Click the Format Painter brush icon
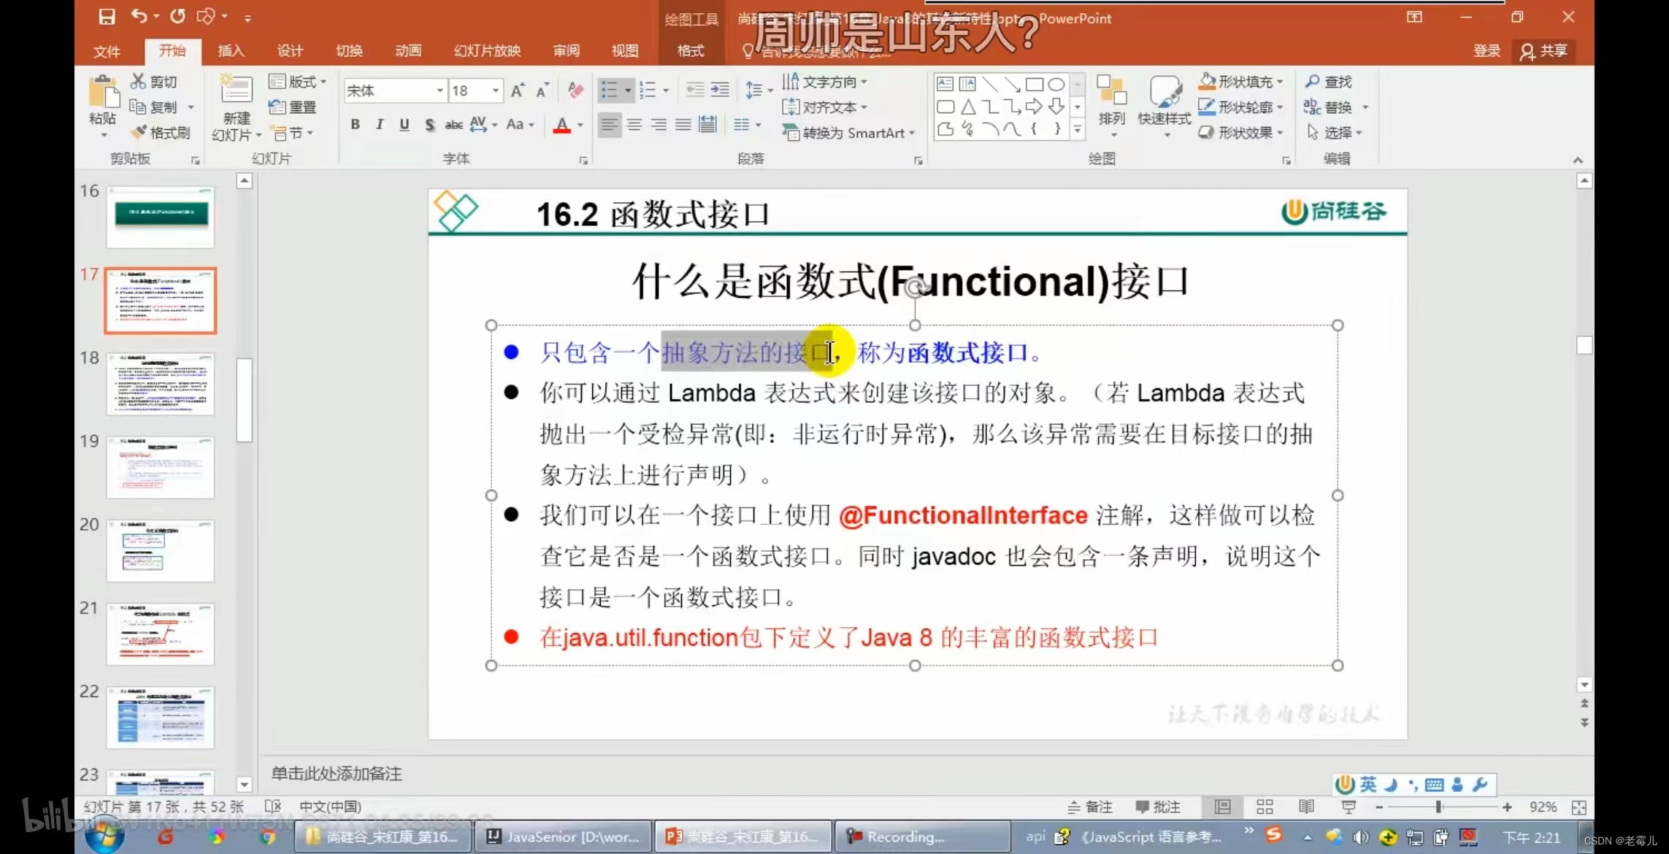Screen dimensions: 1669x854 coord(139,132)
